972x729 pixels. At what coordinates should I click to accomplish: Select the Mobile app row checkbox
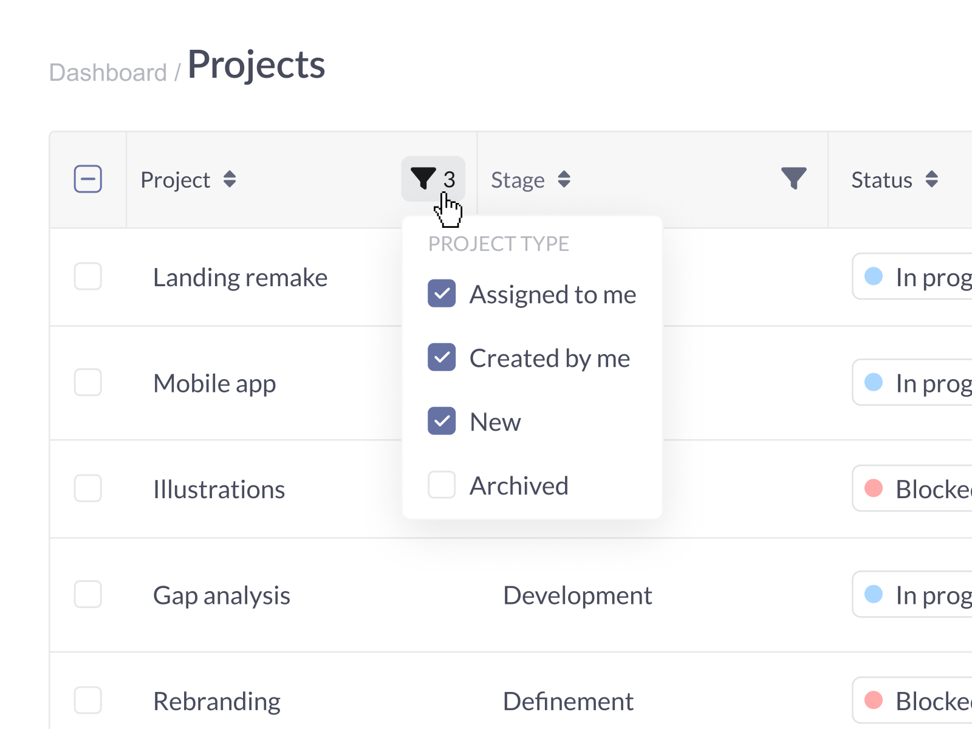point(87,383)
